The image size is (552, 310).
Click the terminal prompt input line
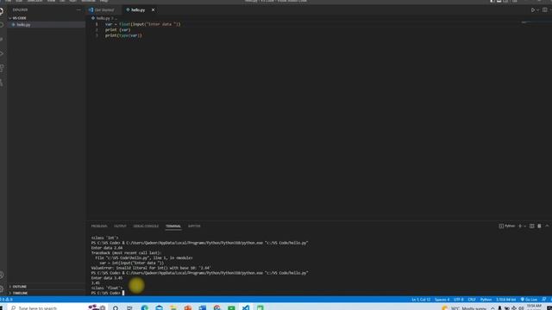pos(108,293)
